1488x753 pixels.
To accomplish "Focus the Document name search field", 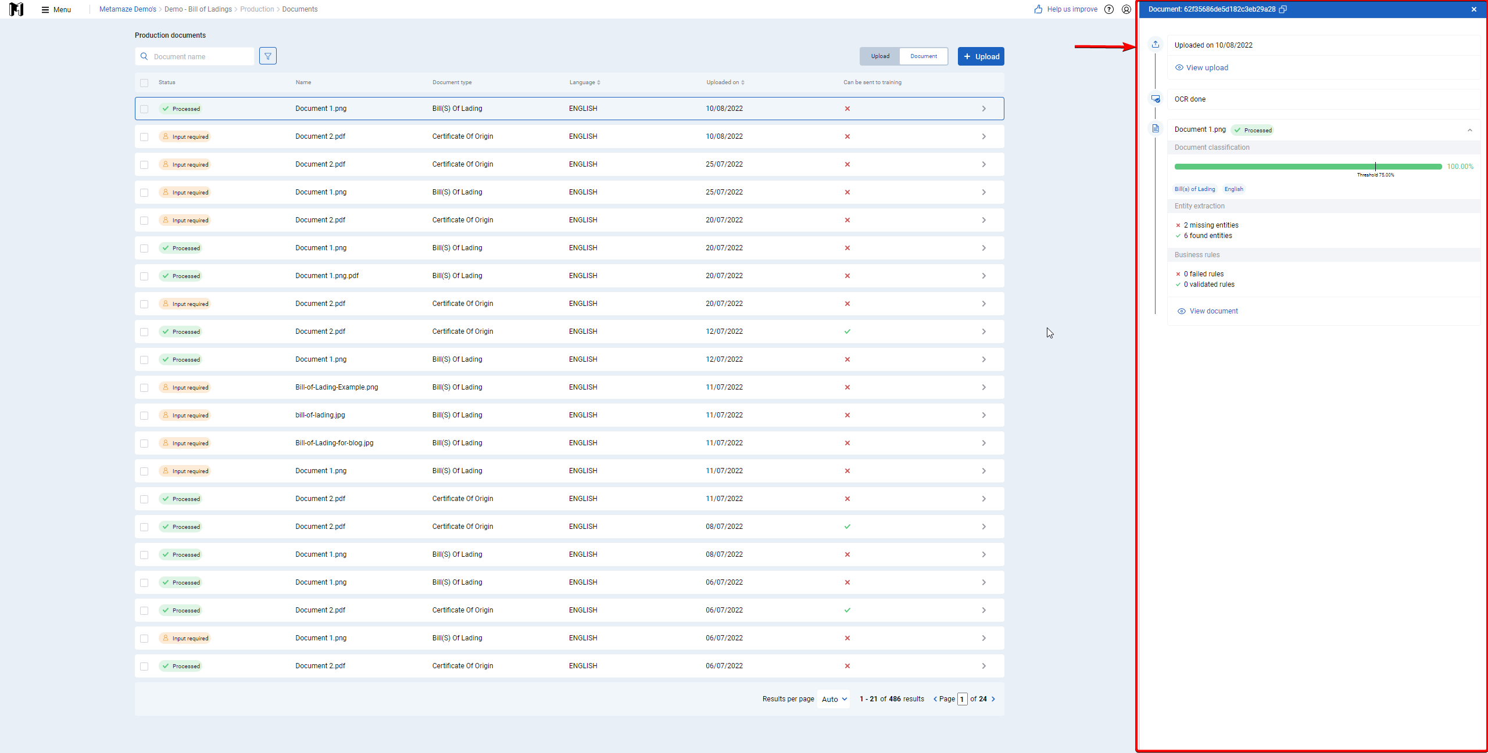I will [x=195, y=56].
